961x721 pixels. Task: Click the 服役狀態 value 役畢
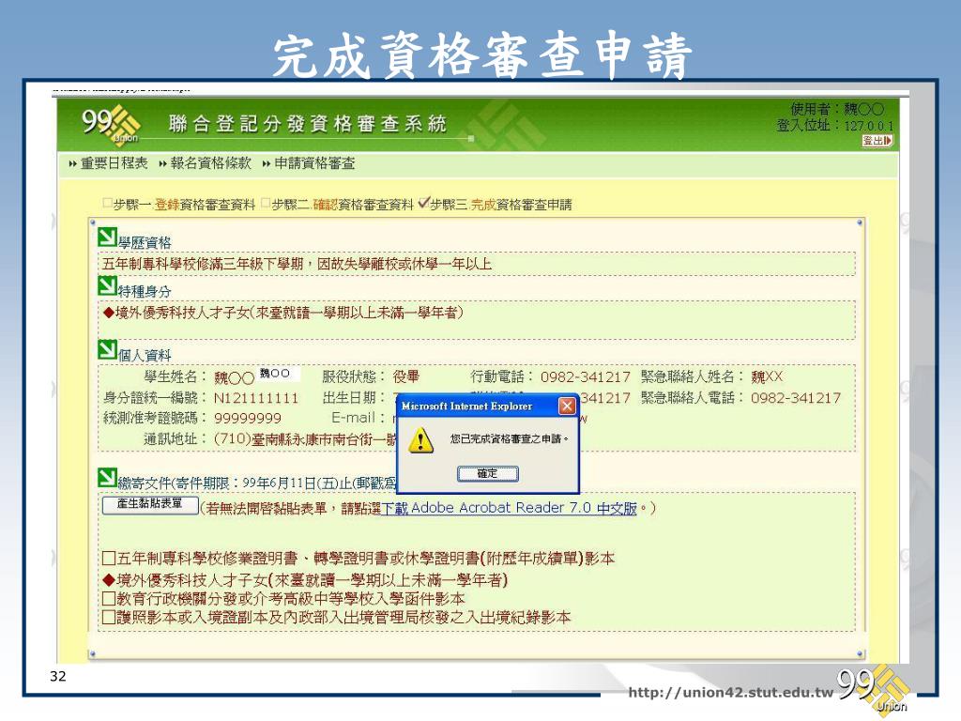tap(406, 376)
